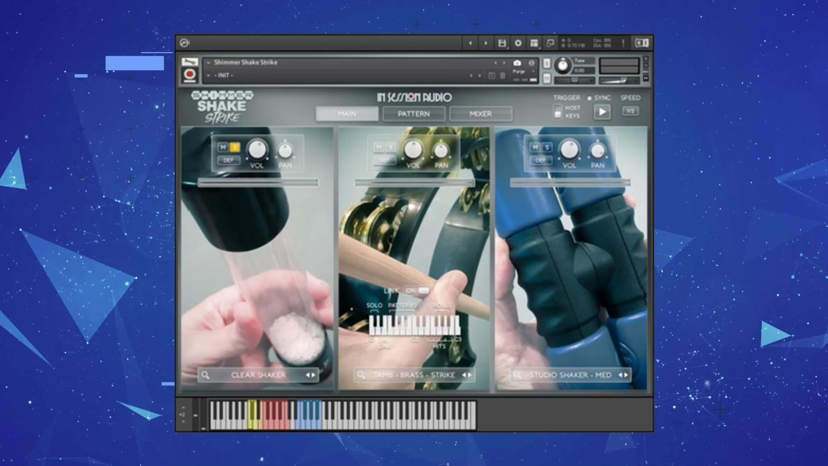Image resolution: width=828 pixels, height=466 pixels.
Task: Go to next instrument in Kontakt header
Action: pyautogui.click(x=486, y=43)
